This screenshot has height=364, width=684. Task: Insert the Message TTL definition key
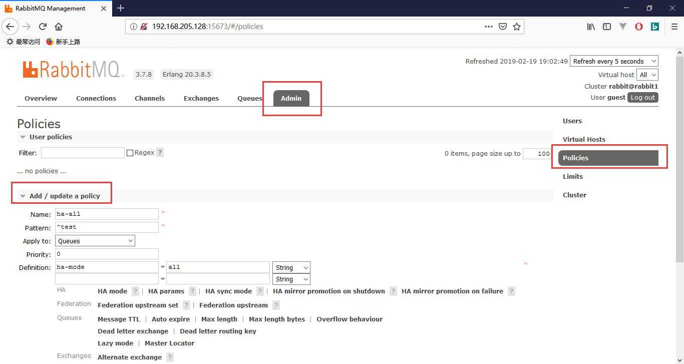[119, 319]
